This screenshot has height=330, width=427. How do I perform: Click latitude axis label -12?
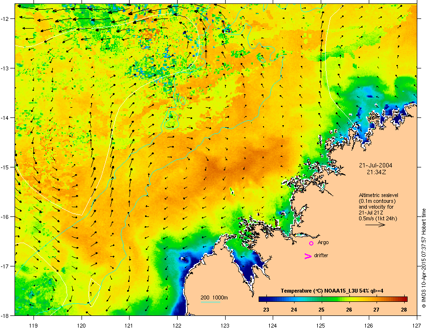point(4,19)
